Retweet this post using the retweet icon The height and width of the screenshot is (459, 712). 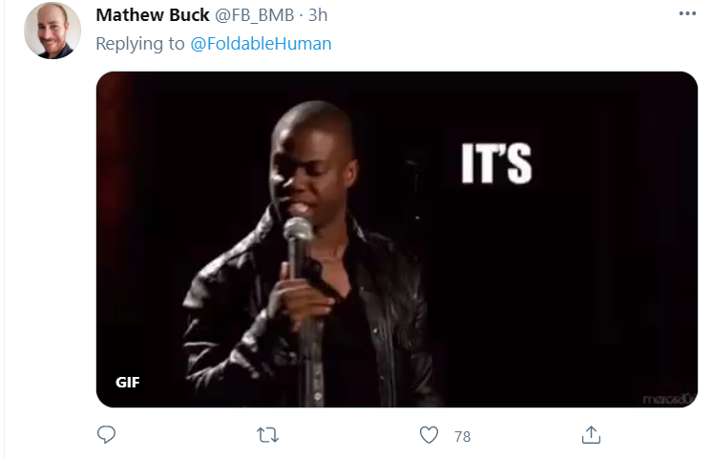tap(267, 435)
